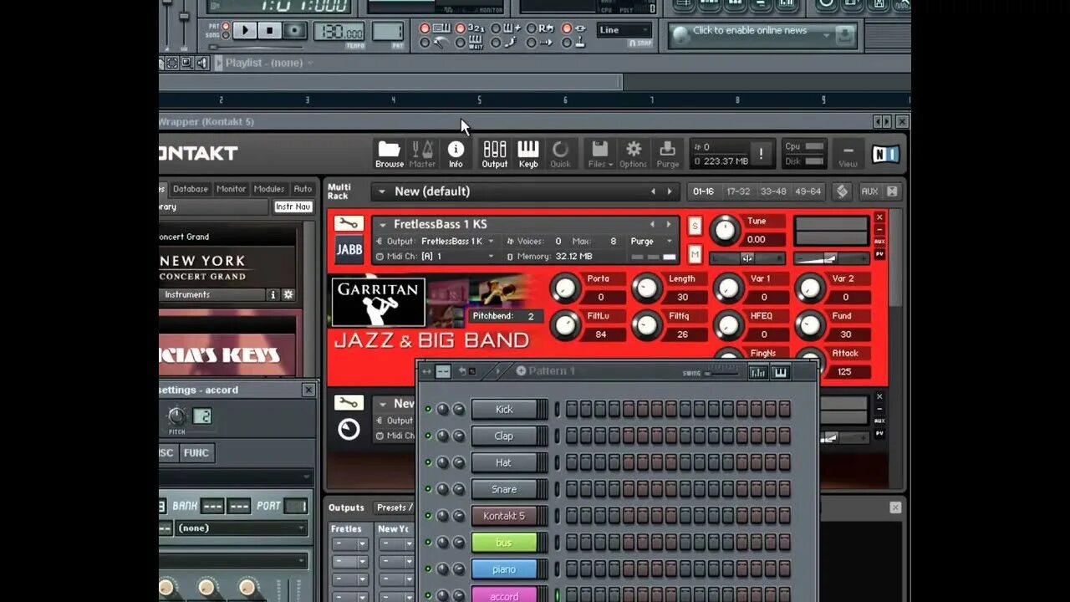This screenshot has width=1070, height=602.
Task: Switch to Kontakt Auto tab
Action: tap(303, 189)
